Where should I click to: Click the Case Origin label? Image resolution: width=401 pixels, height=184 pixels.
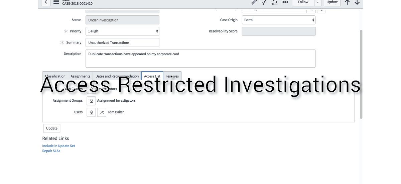tap(229, 20)
